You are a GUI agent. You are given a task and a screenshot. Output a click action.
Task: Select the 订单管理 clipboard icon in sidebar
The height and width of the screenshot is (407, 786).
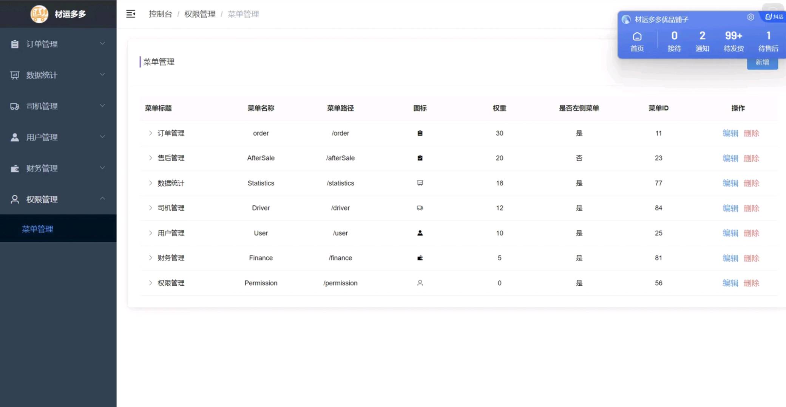pyautogui.click(x=14, y=44)
